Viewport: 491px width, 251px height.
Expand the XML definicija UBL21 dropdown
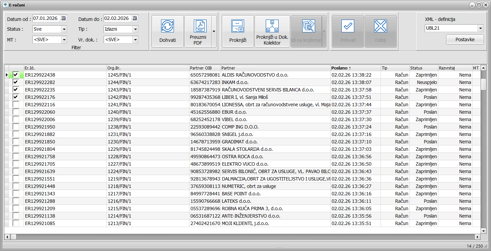point(480,28)
